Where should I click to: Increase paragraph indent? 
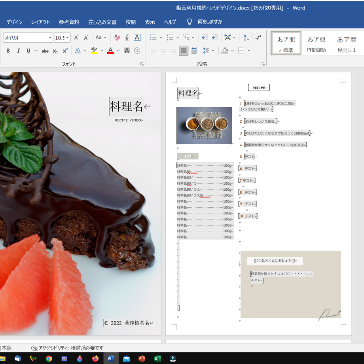tap(215, 37)
